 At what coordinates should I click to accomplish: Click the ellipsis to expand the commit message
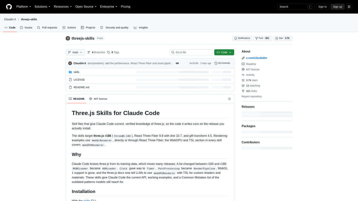(177, 63)
